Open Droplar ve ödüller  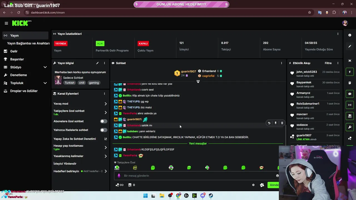tap(24, 91)
